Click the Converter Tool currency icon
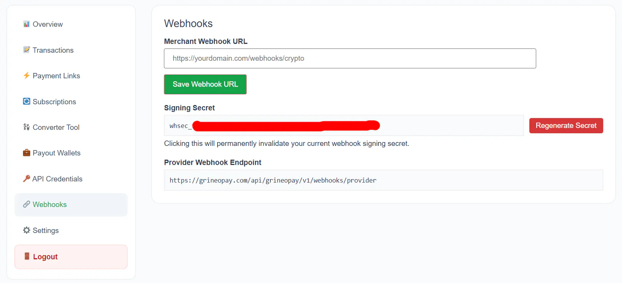The image size is (622, 283). pyautogui.click(x=26, y=127)
